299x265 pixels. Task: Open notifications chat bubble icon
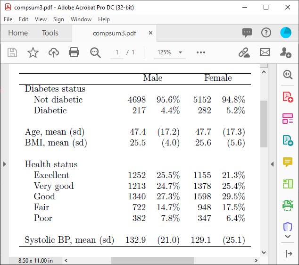coord(247,33)
